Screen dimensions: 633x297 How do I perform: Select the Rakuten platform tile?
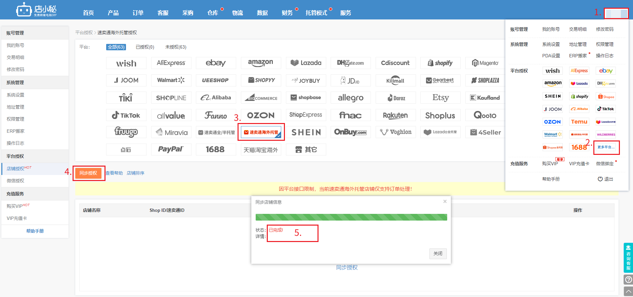pos(395,115)
